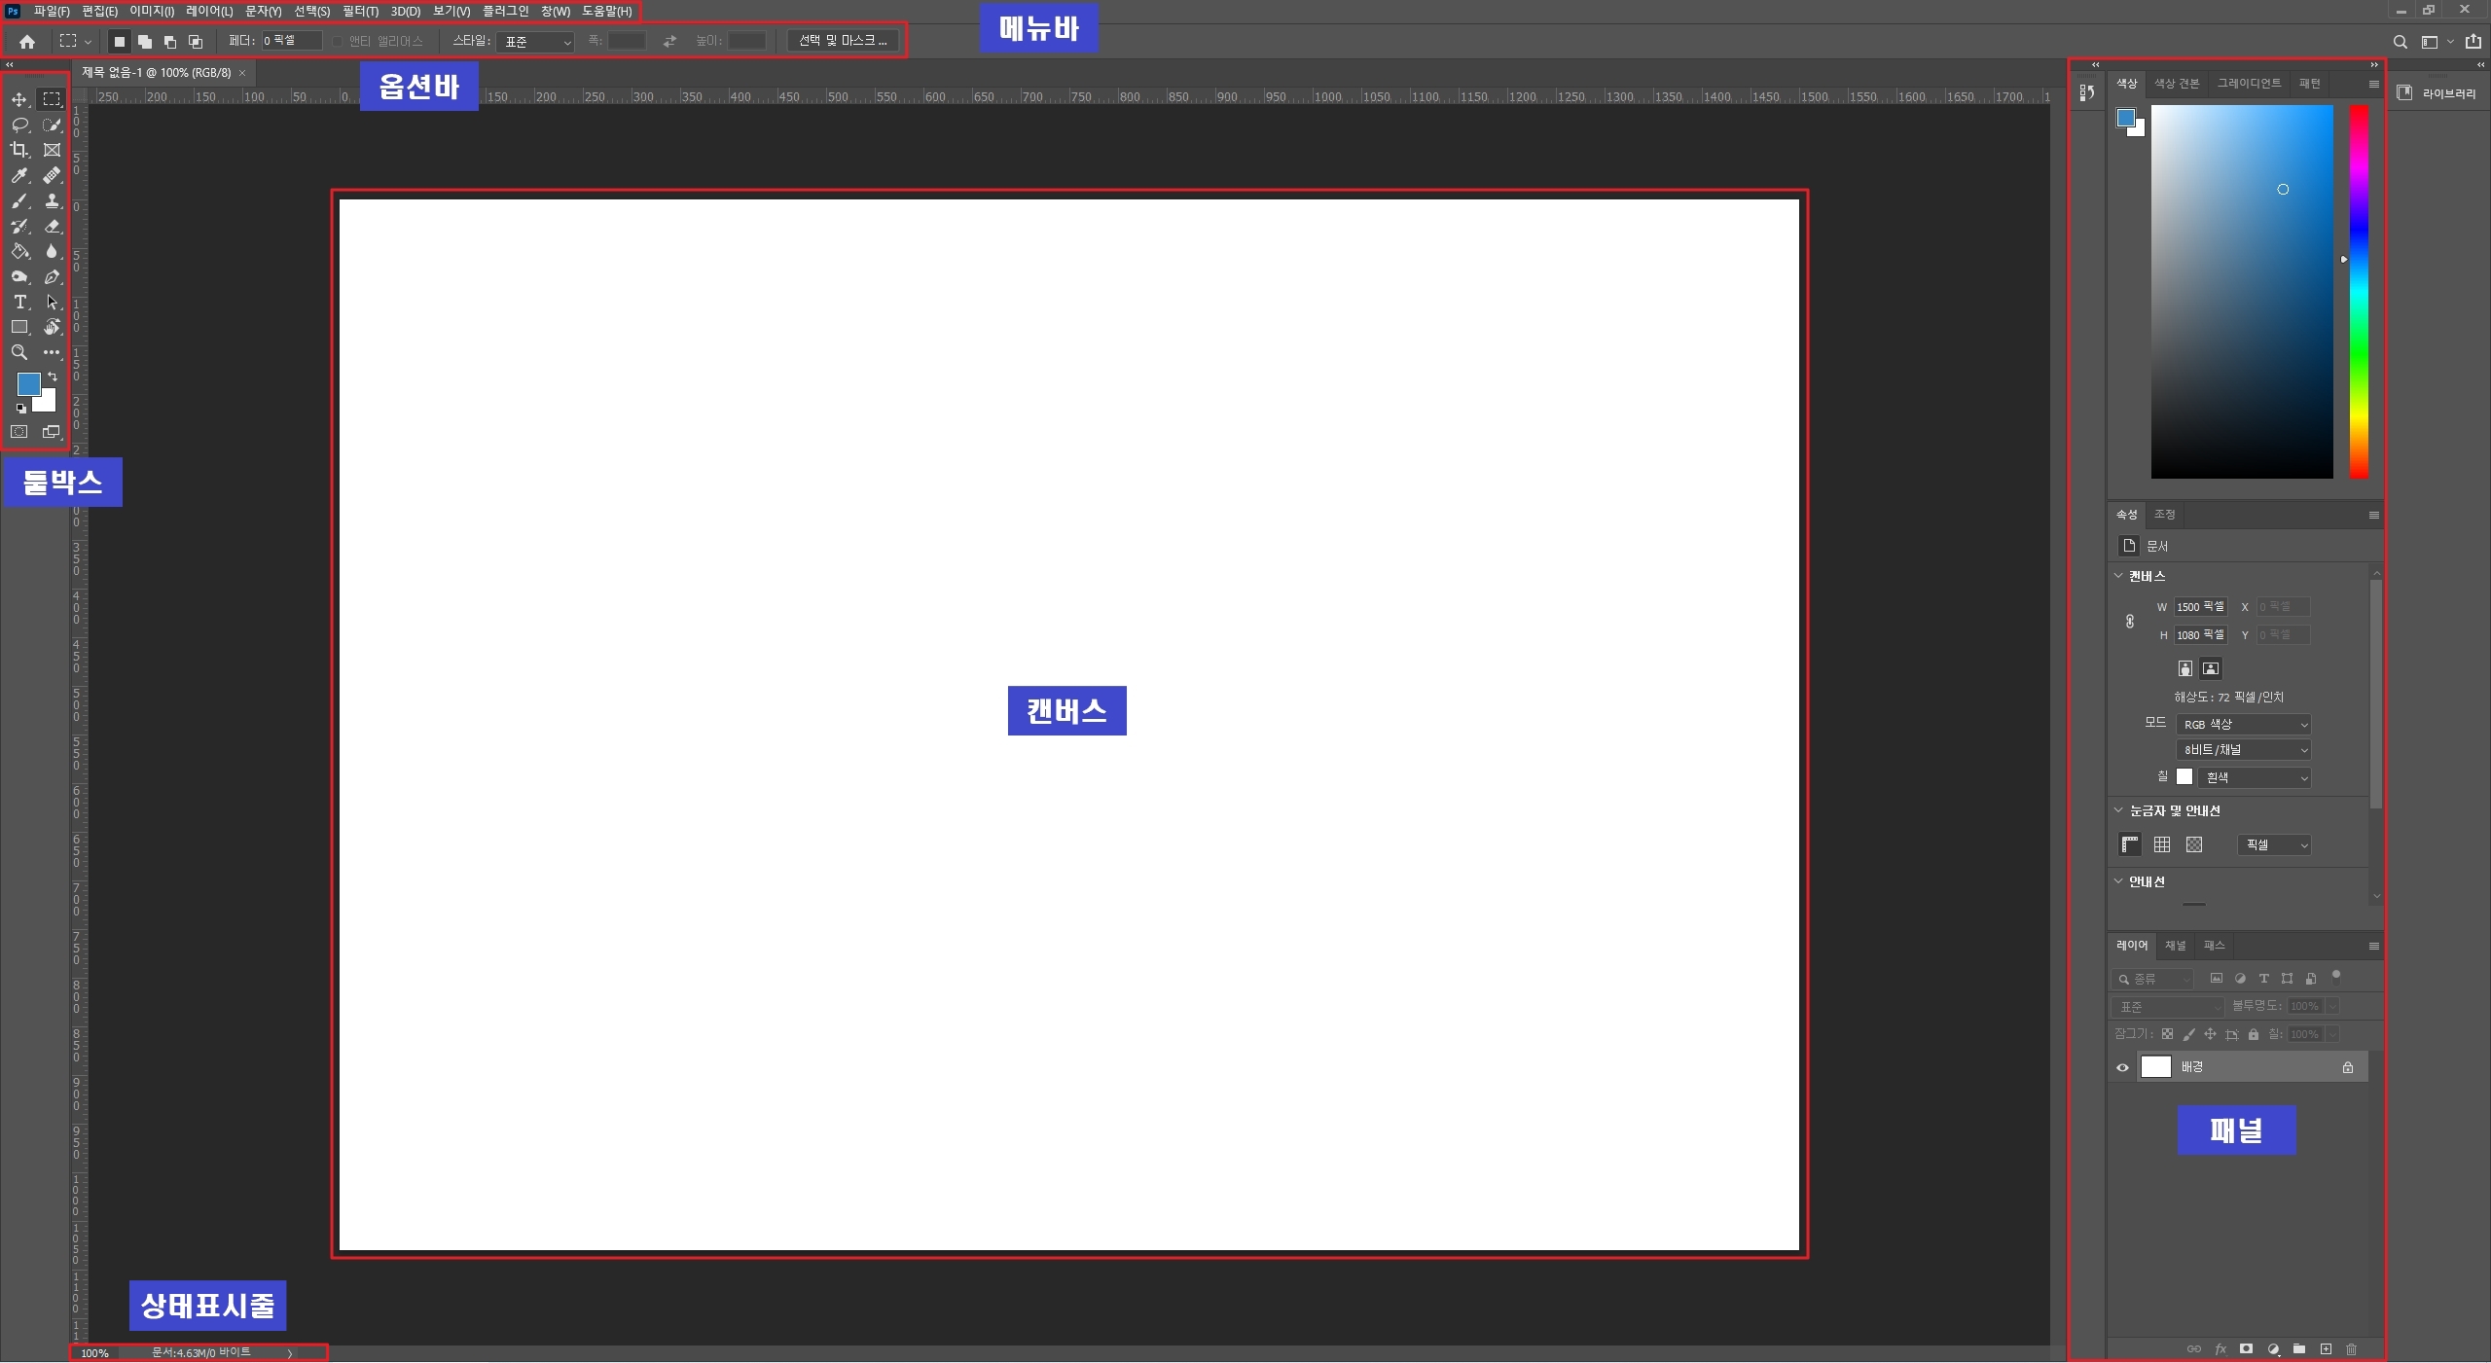Select the Eyedropper tool
2491x1363 pixels.
(18, 175)
